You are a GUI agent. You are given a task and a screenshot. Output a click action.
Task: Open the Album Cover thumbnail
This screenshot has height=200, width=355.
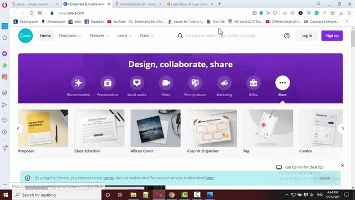(x=155, y=128)
